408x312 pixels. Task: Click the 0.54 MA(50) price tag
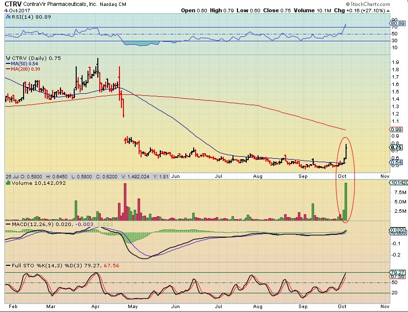(x=396, y=163)
